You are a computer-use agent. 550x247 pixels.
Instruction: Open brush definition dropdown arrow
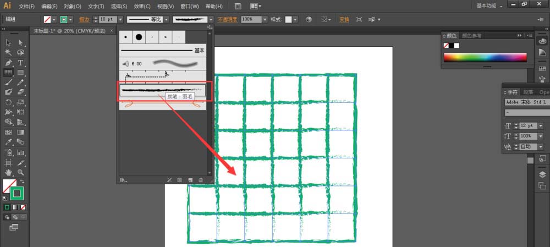click(x=211, y=20)
